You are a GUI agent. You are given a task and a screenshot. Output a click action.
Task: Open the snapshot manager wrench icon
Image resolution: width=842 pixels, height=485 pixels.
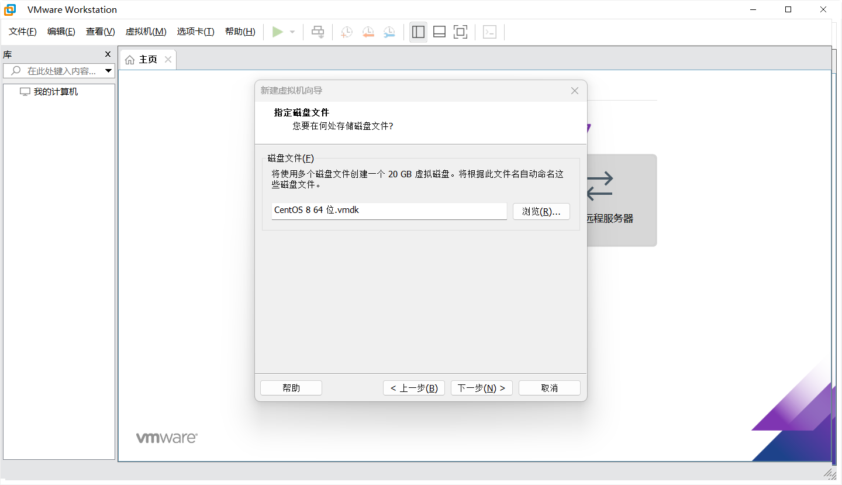point(389,32)
